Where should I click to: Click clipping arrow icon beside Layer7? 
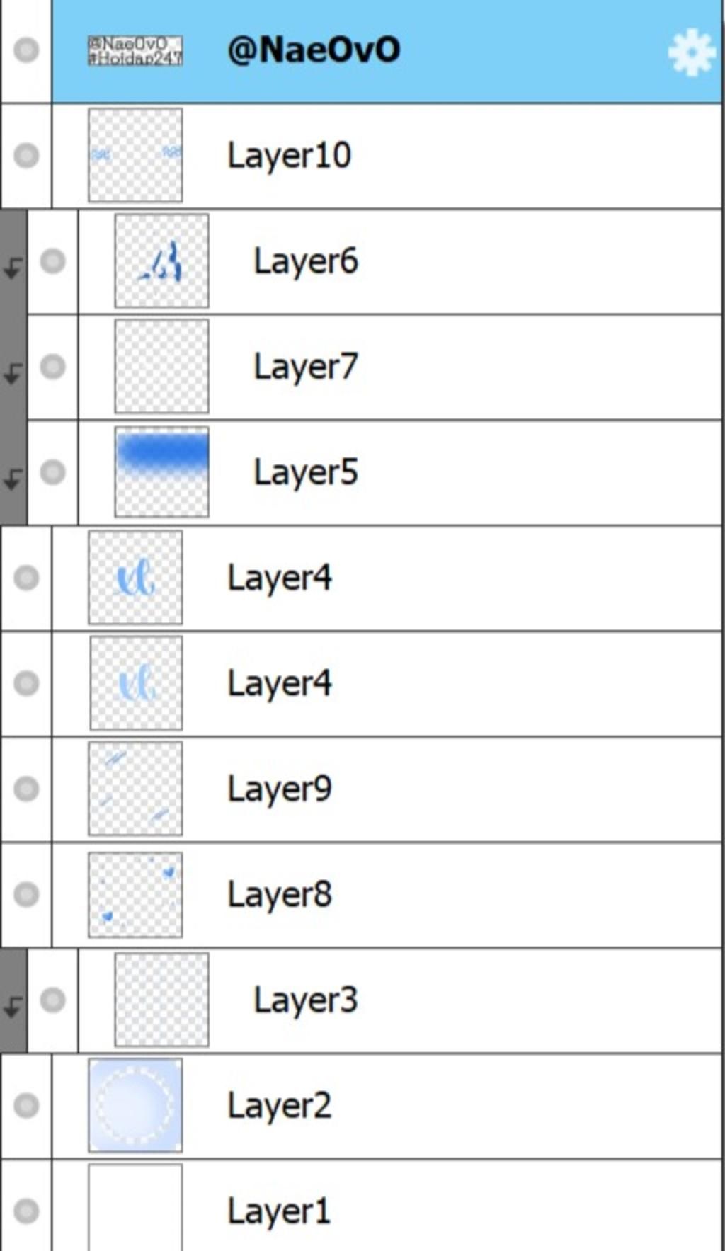[x=13, y=374]
